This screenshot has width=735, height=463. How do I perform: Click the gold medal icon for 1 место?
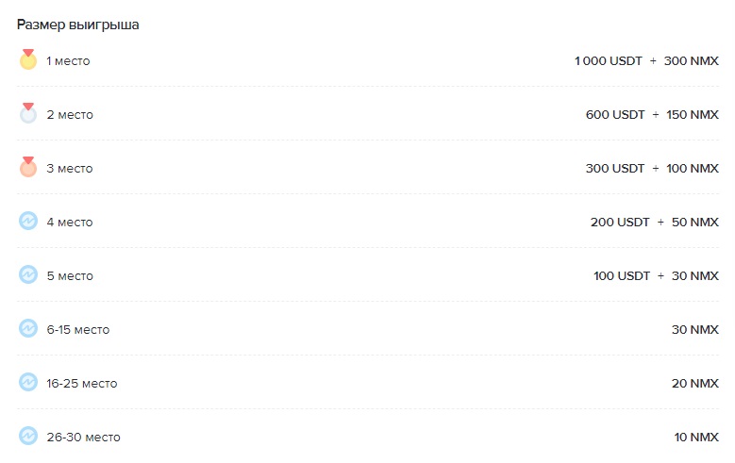click(28, 60)
